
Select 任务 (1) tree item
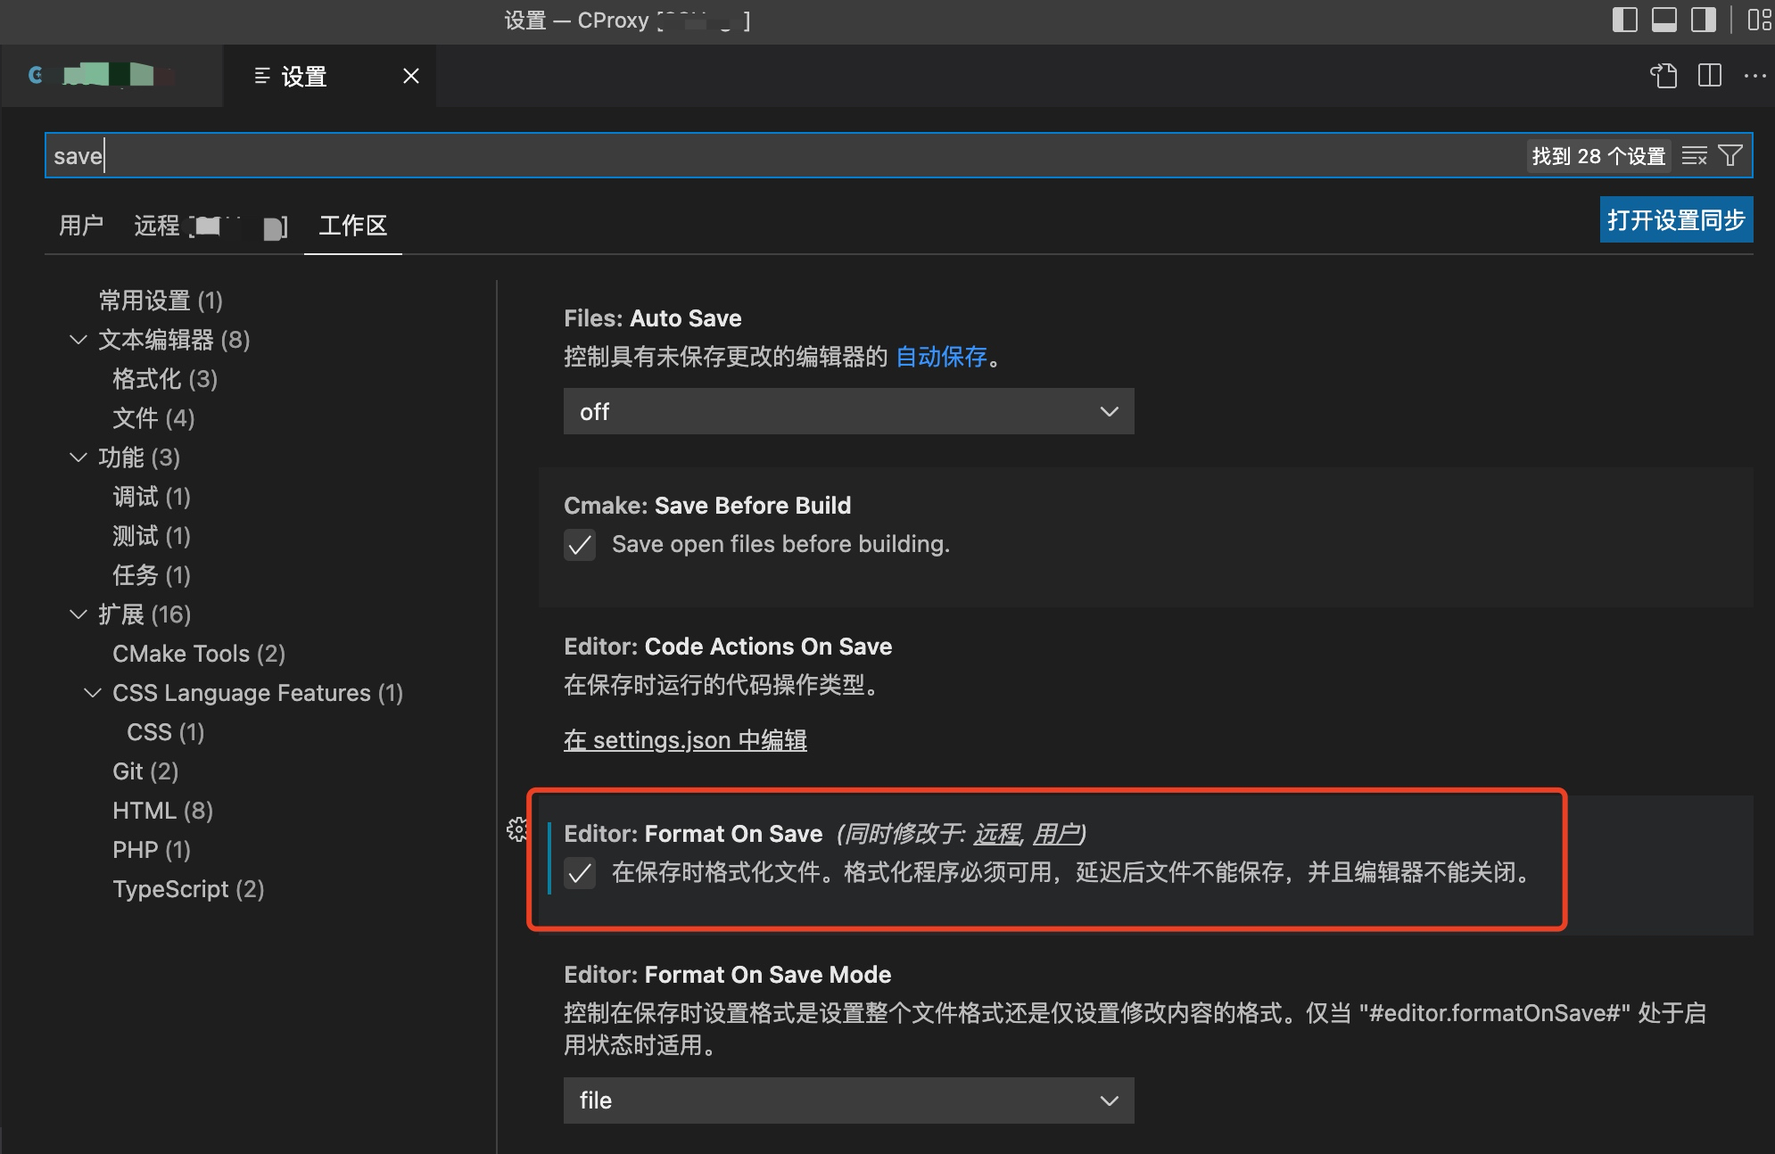click(152, 575)
